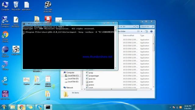Open Skype from the taskbar
This screenshot has width=195, height=110.
tap(39, 107)
